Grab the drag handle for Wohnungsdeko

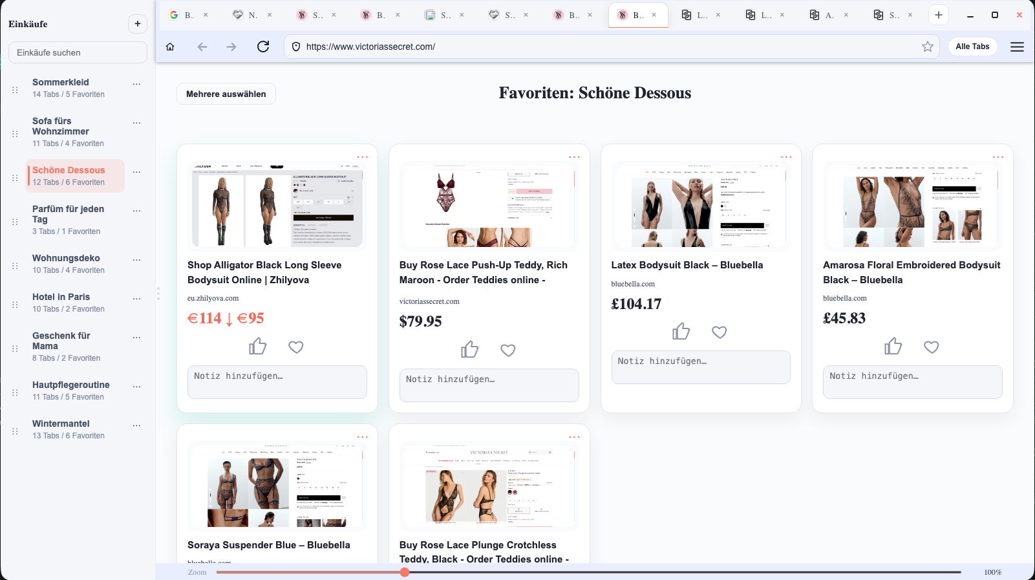pyautogui.click(x=15, y=266)
